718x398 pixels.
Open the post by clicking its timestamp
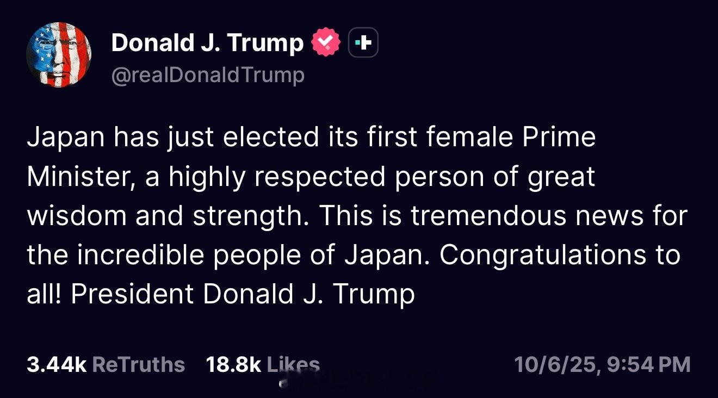(x=603, y=364)
